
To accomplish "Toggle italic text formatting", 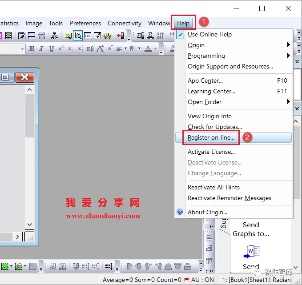I will [41, 48].
